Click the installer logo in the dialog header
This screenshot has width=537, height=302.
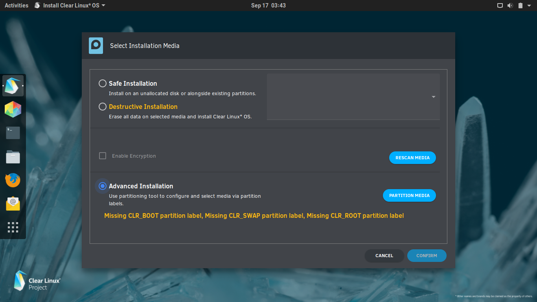pyautogui.click(x=96, y=46)
